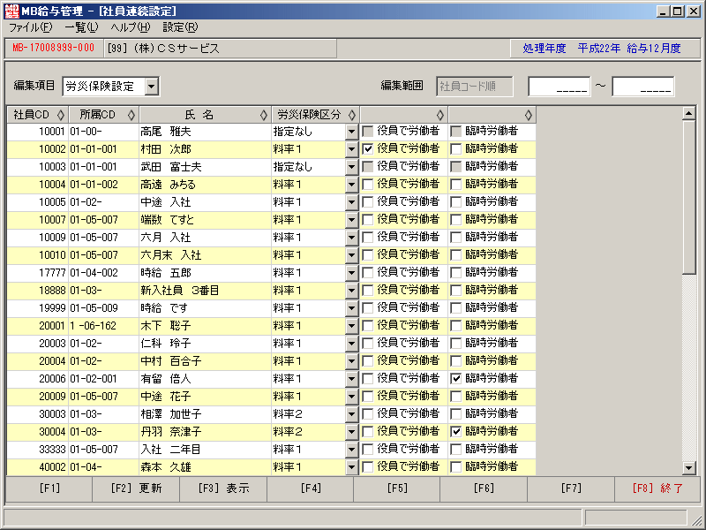The width and height of the screenshot is (706, 530).
Task: Click sort diamond icon above 臨時労働者 column
Action: click(528, 115)
